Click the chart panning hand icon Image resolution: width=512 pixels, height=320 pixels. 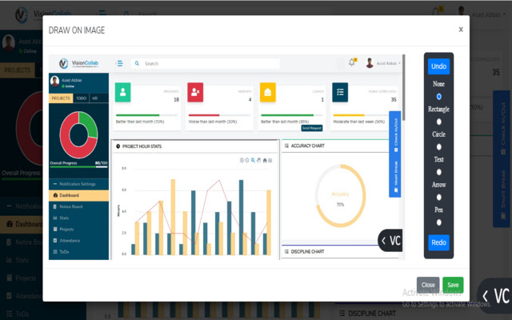259,160
